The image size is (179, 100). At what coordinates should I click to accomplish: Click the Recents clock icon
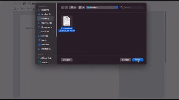coord(39,10)
